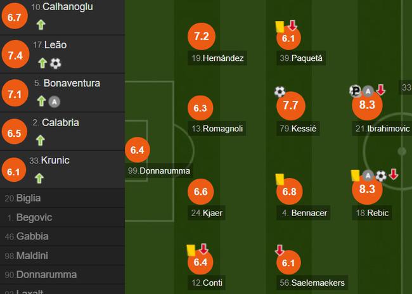Open the Kjaer player name label
This screenshot has height=294, width=412.
tap(207, 212)
